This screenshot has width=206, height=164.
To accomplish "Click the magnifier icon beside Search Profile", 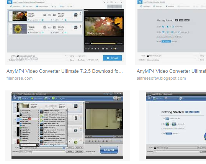I will [x=38, y=145].
